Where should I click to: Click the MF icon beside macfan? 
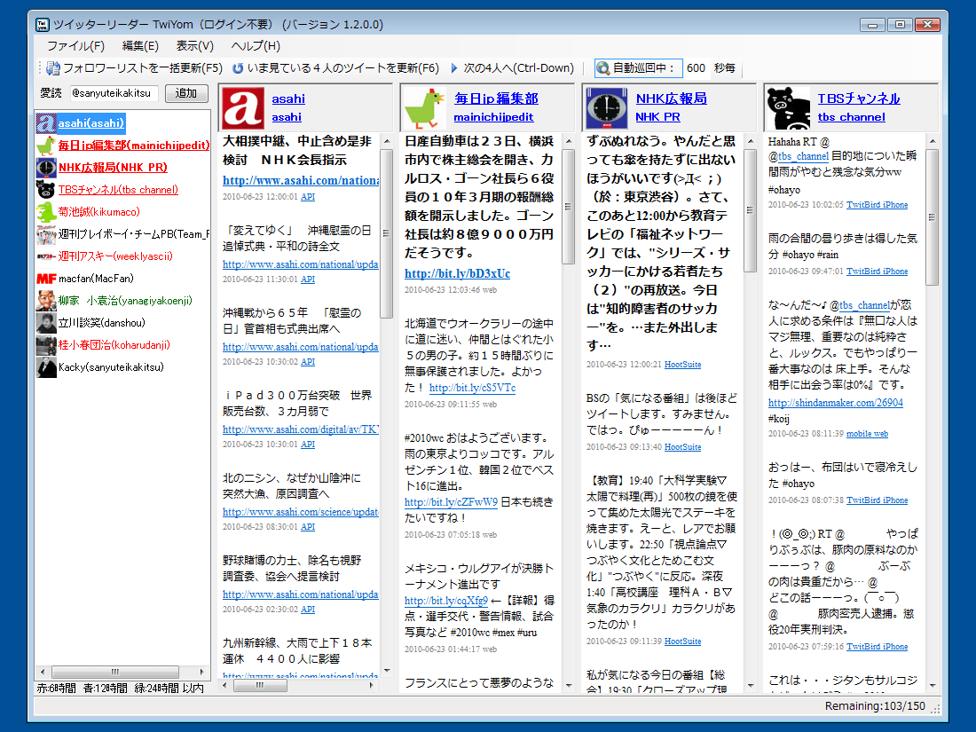[46, 279]
